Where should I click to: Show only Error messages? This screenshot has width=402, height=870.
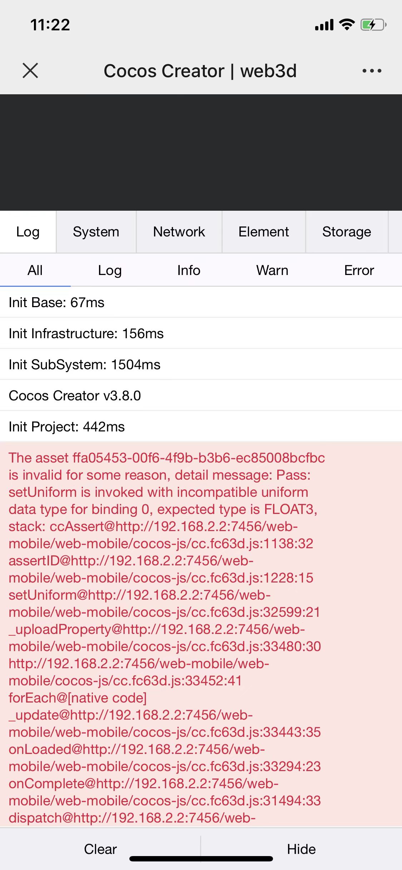click(x=359, y=270)
